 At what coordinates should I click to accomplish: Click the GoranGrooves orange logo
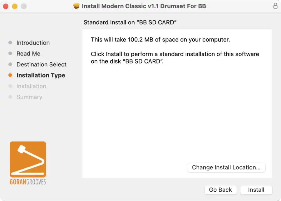[28, 159]
